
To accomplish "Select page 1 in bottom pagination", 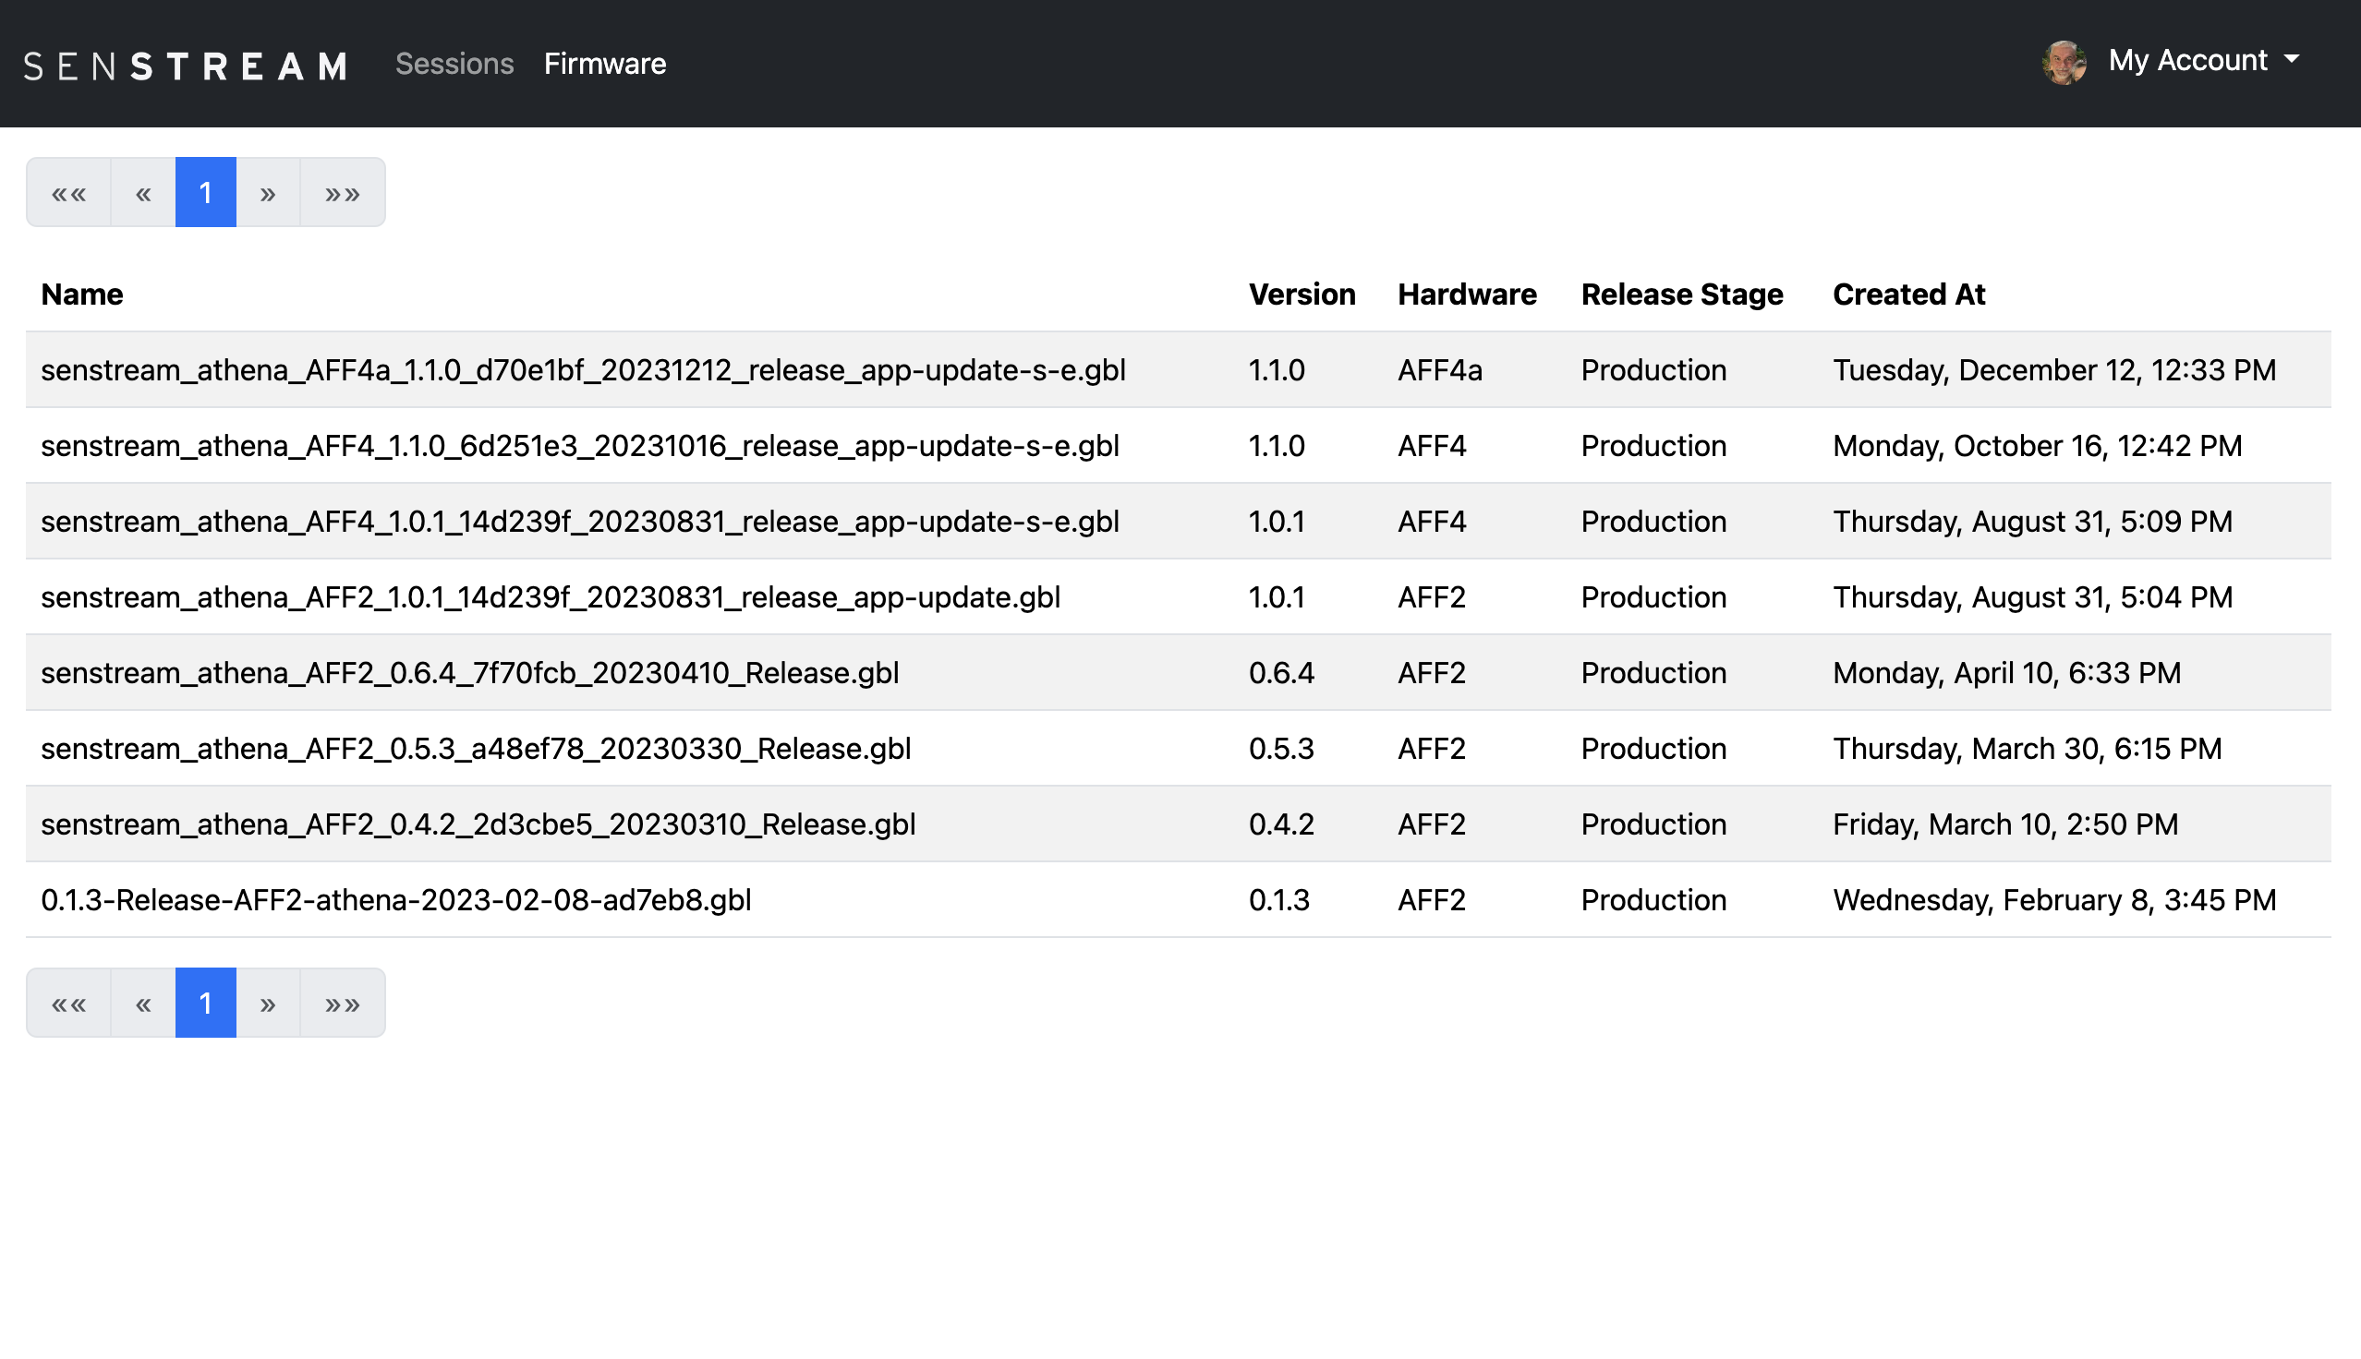I will pyautogui.click(x=205, y=1004).
